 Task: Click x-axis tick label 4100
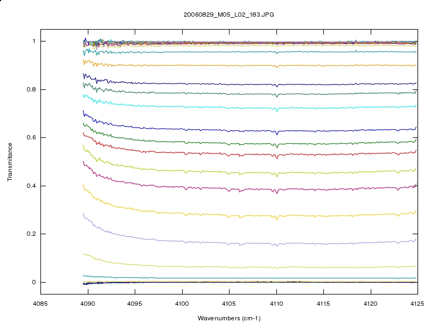tap(182, 304)
